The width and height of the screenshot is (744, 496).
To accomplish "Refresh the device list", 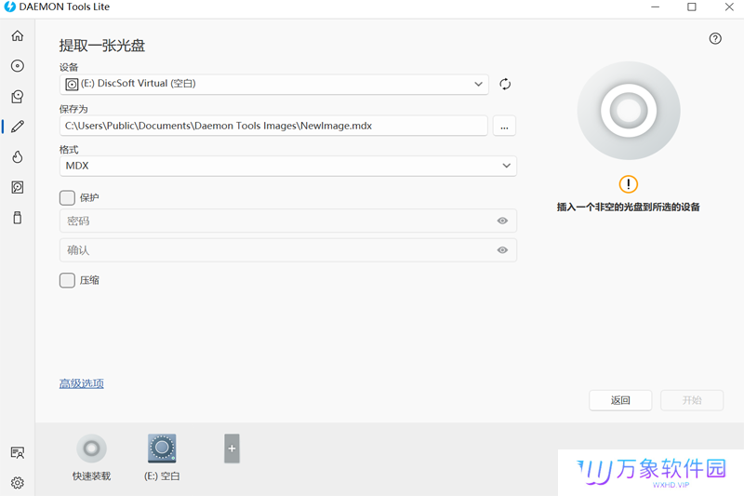I will coord(505,84).
